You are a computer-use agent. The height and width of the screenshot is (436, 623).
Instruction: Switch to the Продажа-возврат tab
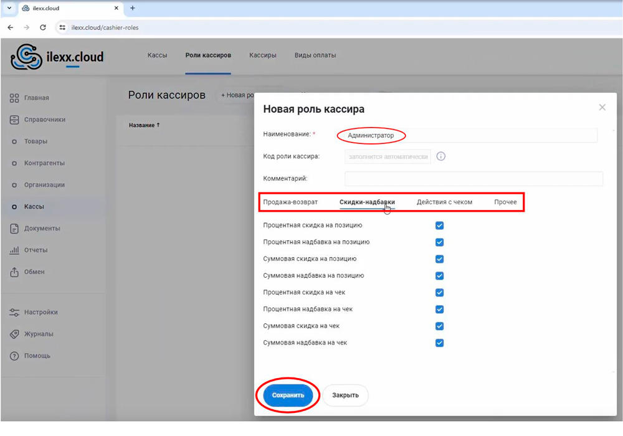[x=290, y=202]
